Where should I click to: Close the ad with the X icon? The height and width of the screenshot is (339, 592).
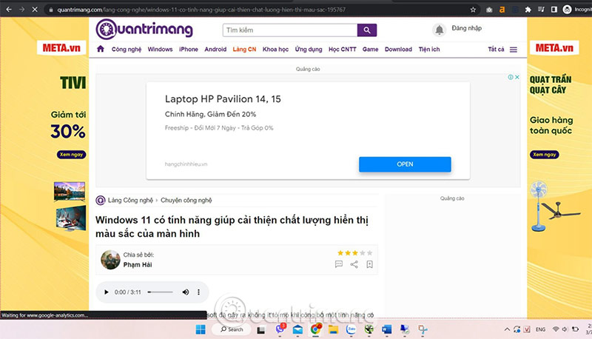517,77
